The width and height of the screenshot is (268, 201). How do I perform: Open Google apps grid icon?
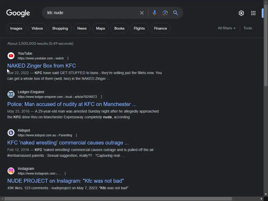coord(253,13)
